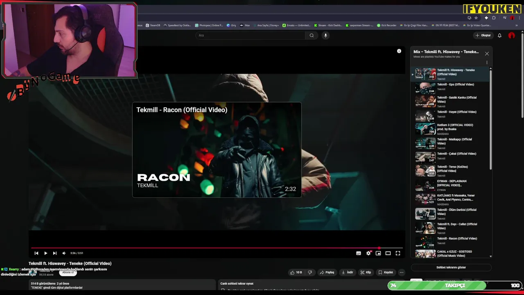Open more actions beside Kaydet
Screen dimensions: 524x295
pos(402,272)
